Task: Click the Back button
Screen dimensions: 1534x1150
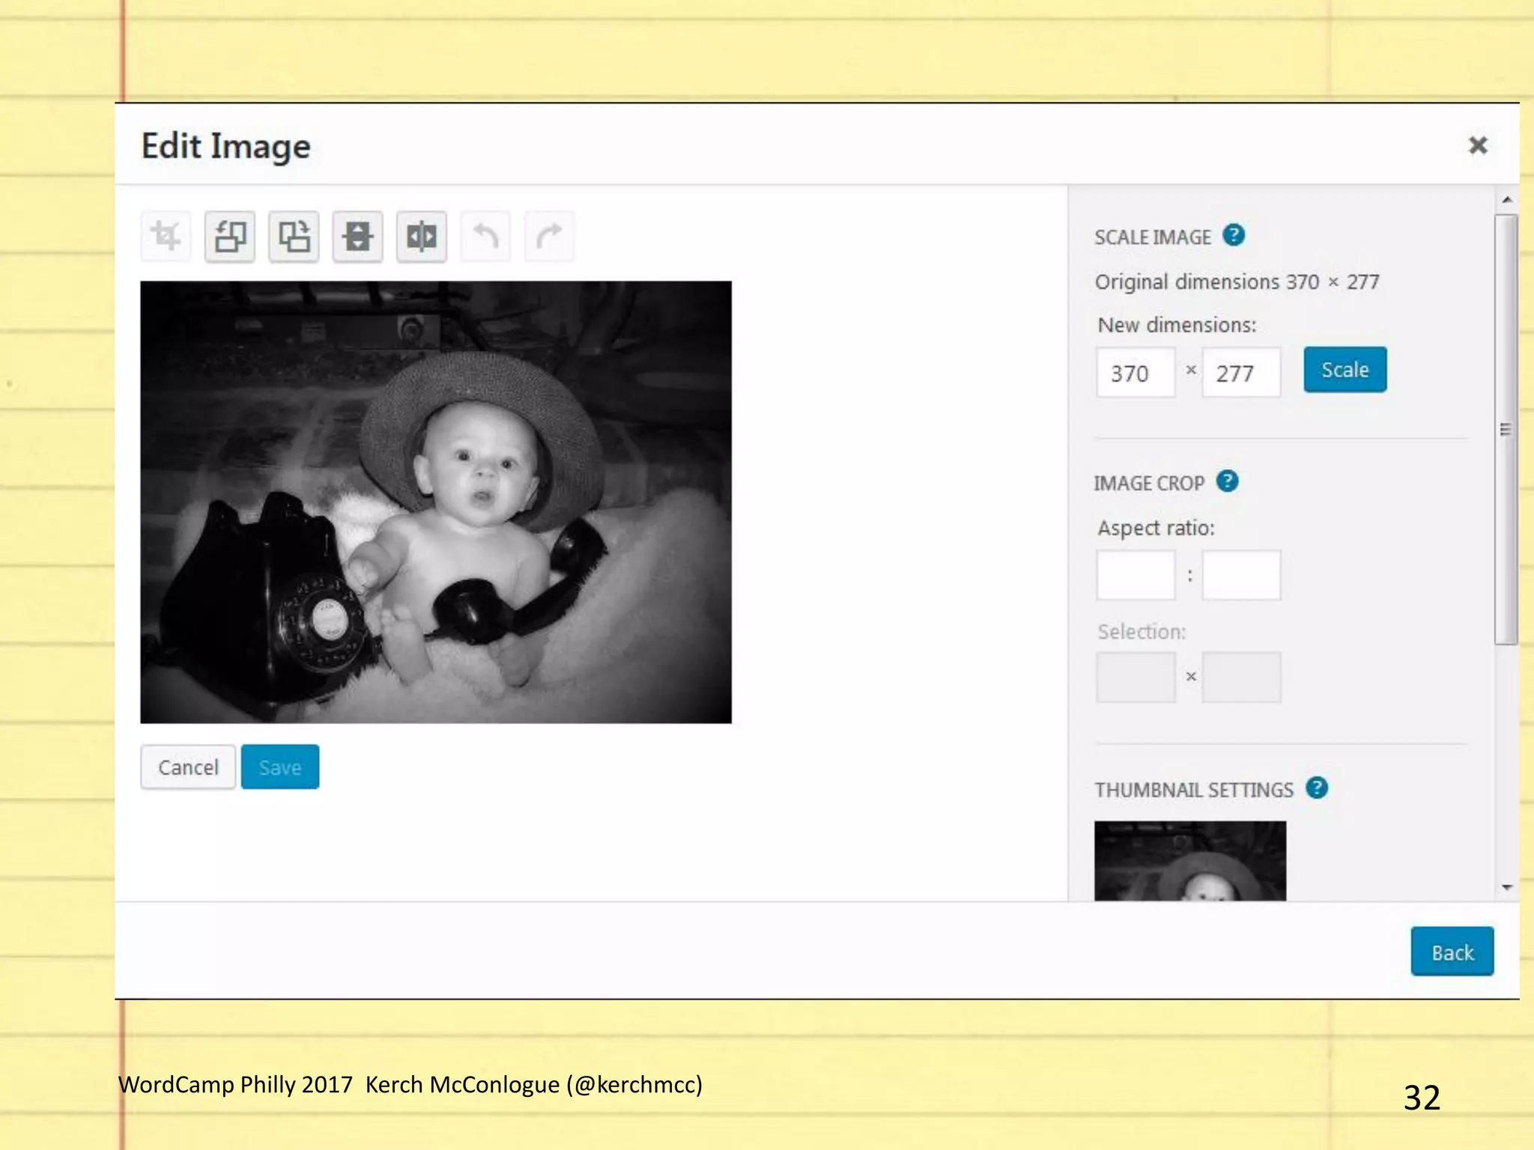Action: coord(1452,952)
